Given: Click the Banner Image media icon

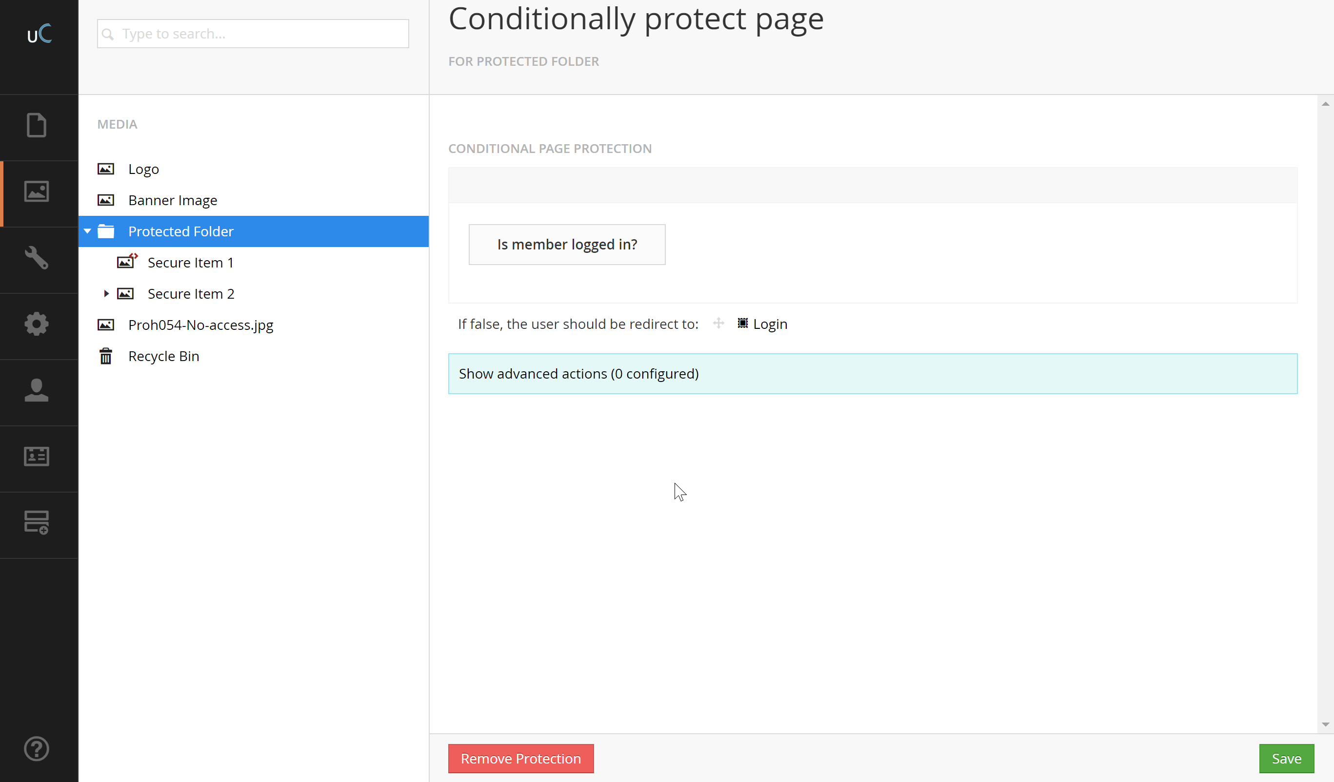Looking at the screenshot, I should [x=106, y=200].
